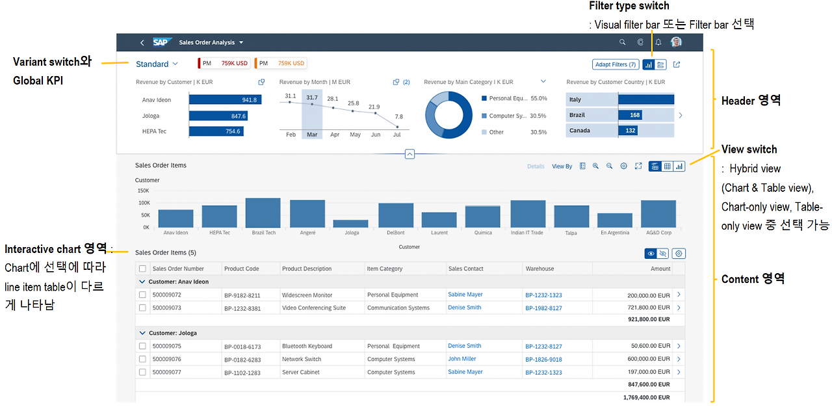This screenshot has height=411, width=832.
Task: Collapse the header with the center arrow
Action: point(409,154)
